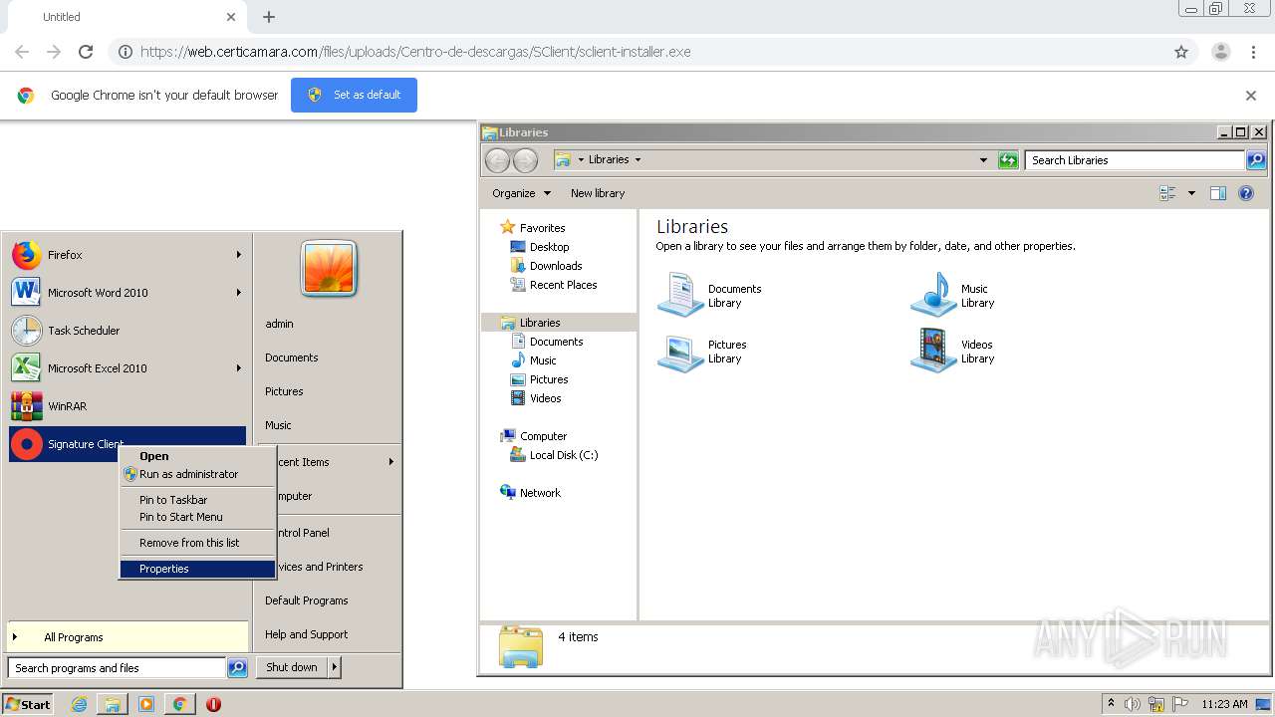The image size is (1275, 717).
Task: Click the Libraries search magnifier button
Action: point(1256,160)
